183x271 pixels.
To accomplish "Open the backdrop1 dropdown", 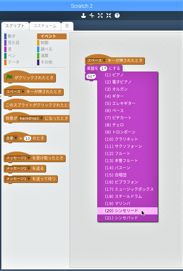I will [x=31, y=118].
